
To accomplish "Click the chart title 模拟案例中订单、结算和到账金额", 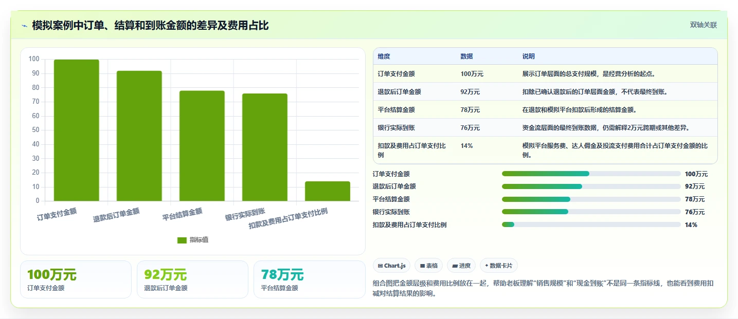I will point(150,25).
